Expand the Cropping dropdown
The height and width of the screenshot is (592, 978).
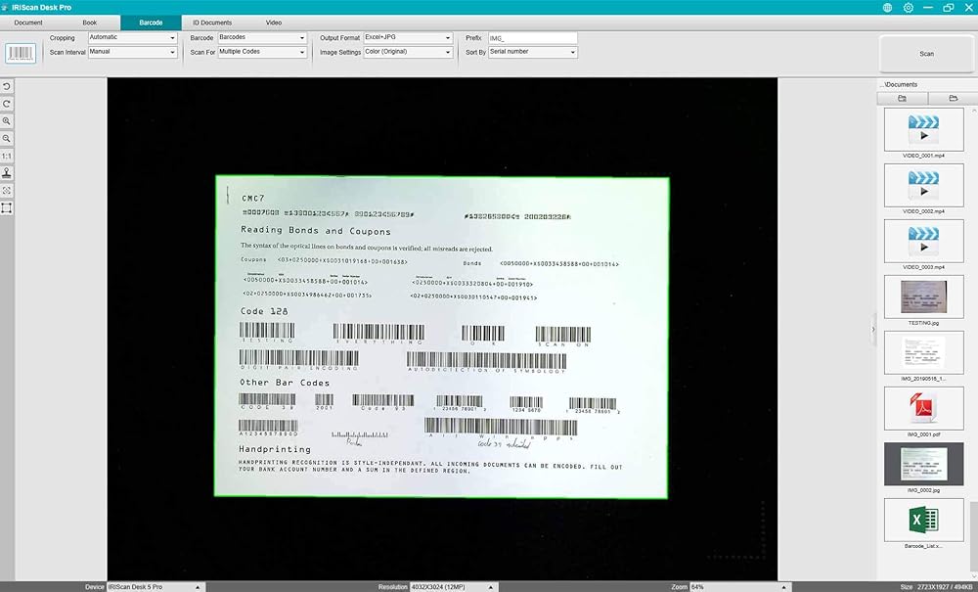(x=133, y=37)
